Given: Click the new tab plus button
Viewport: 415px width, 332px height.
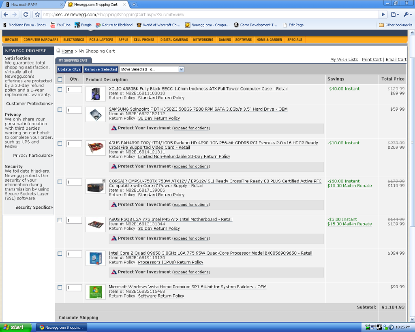Looking at the screenshot, I should click(134, 4).
